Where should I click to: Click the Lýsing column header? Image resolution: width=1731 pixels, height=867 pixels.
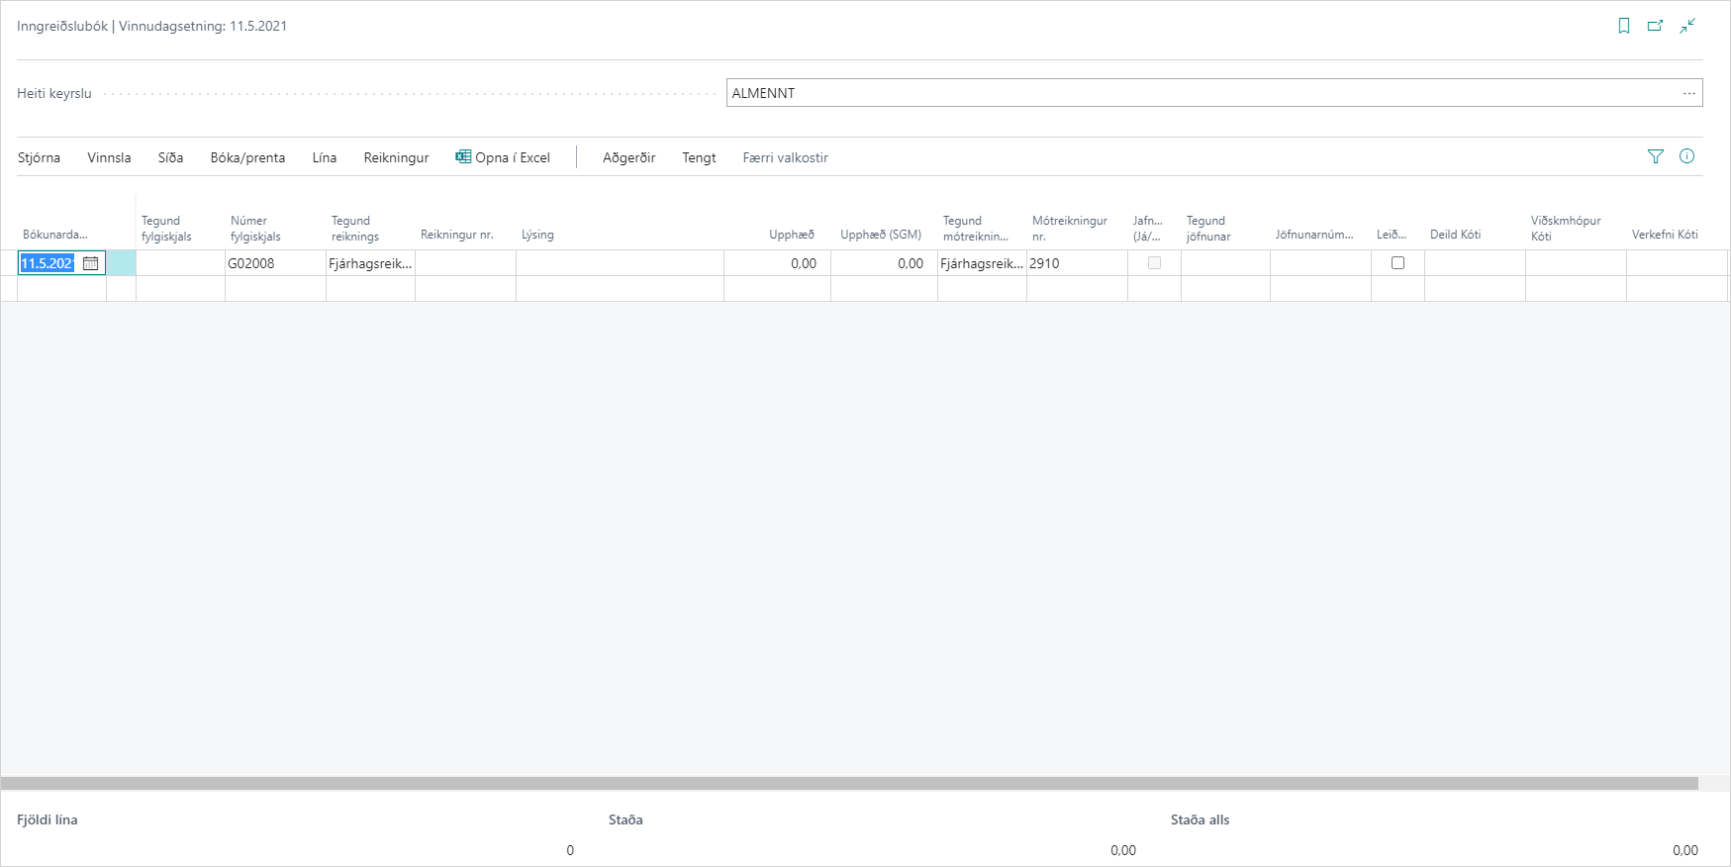537,235
